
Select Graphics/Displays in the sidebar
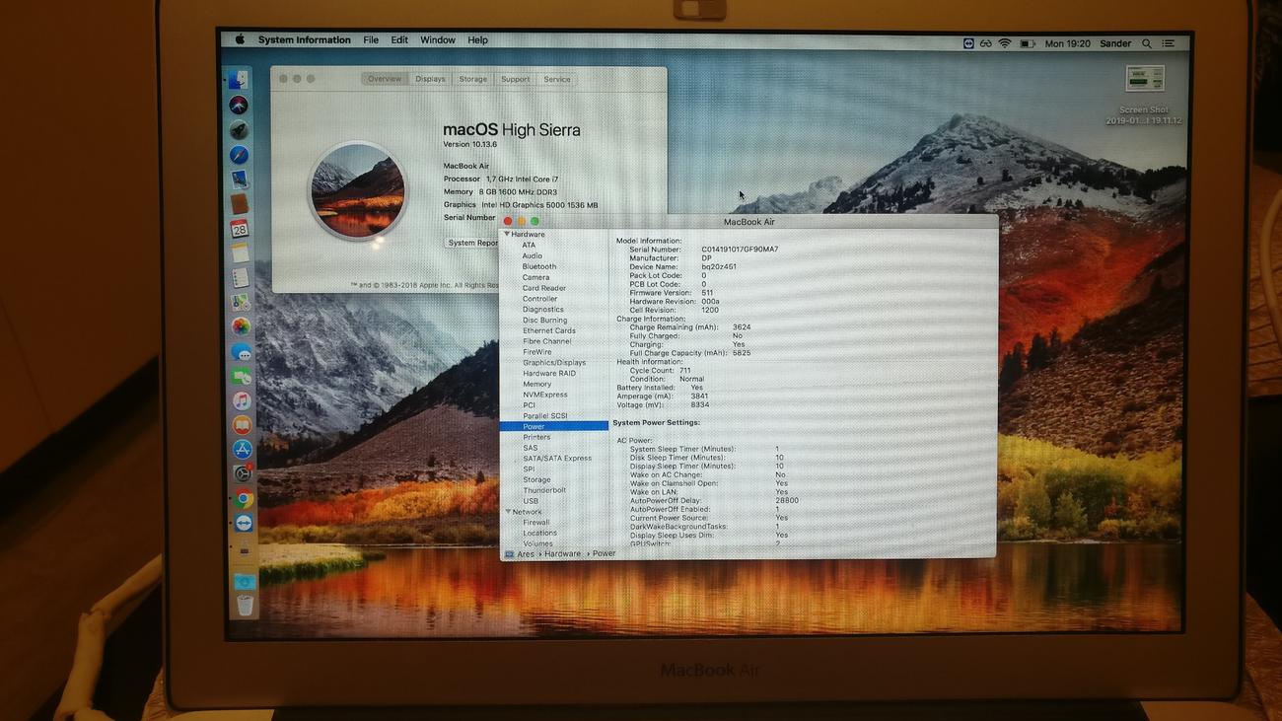[x=554, y=362]
